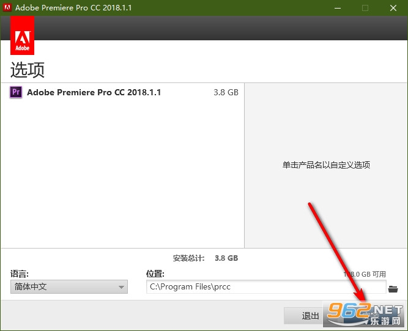This screenshot has height=331, width=408.
Task: Minimize the installer window
Action: tap(338, 8)
